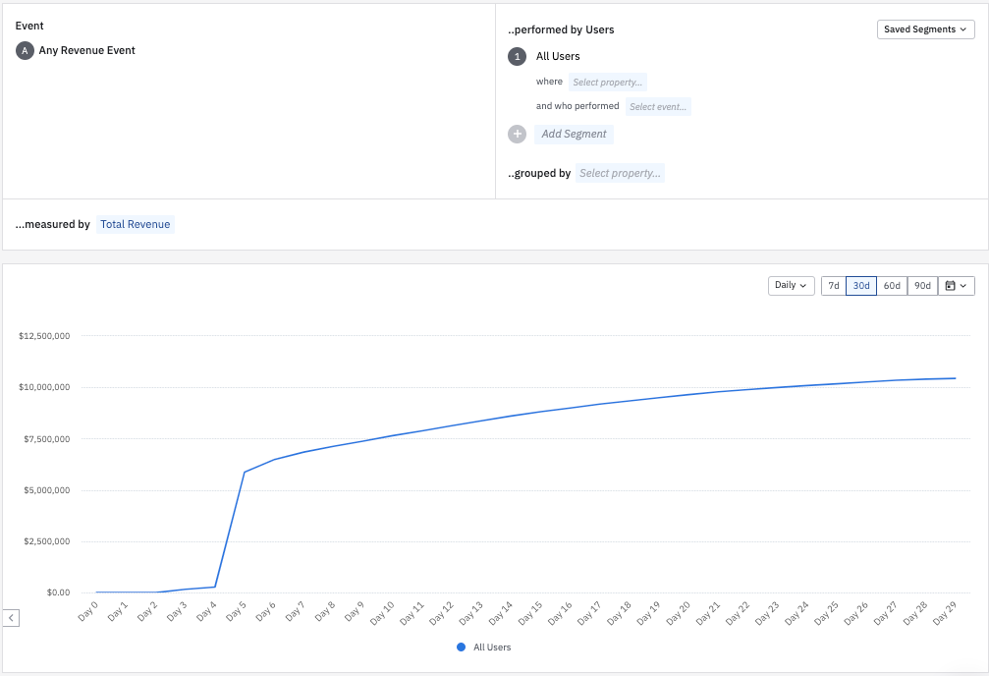Screen dimensions: 989x676
Task: Change the Total Revenue measure
Action: (136, 224)
